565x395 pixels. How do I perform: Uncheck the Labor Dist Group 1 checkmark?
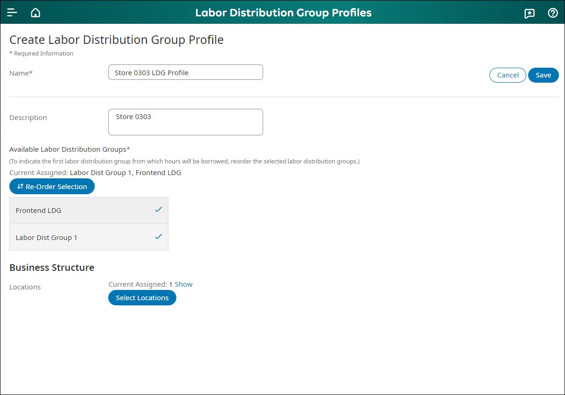[x=159, y=237]
